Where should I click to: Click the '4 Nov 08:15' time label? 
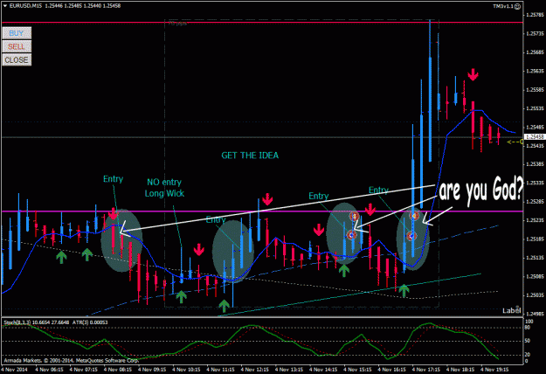click(x=118, y=370)
